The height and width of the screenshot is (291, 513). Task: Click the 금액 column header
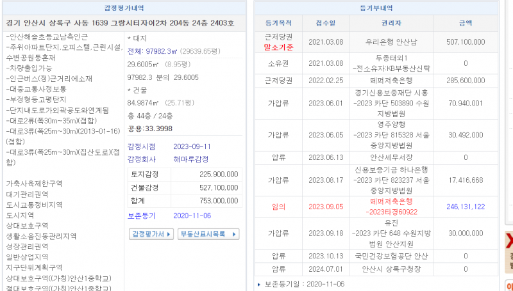466,23
